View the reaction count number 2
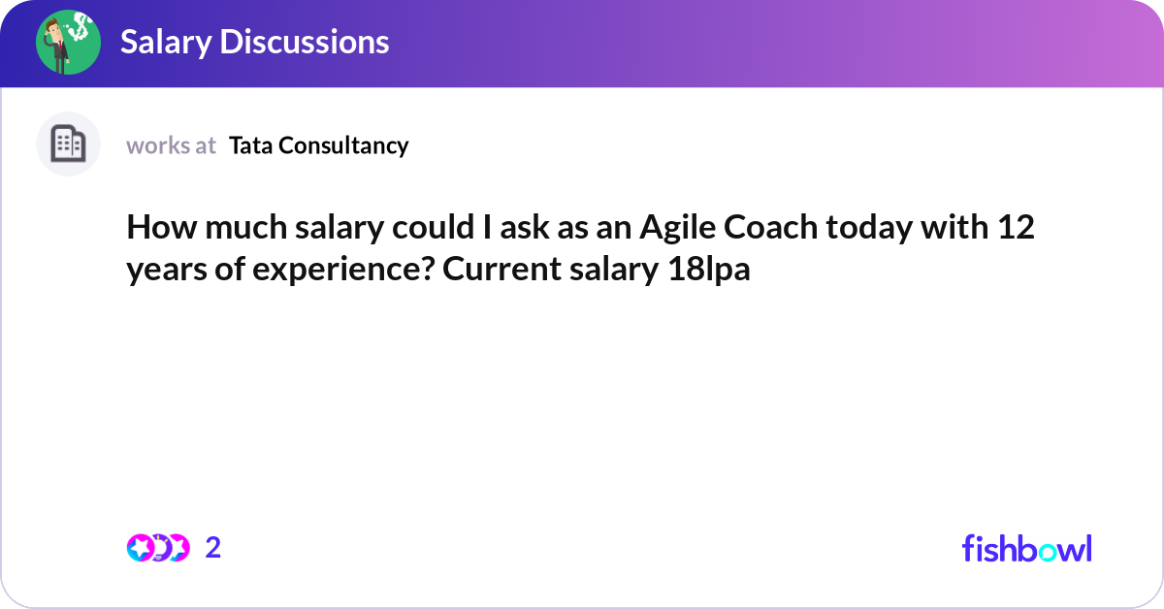 (213, 548)
